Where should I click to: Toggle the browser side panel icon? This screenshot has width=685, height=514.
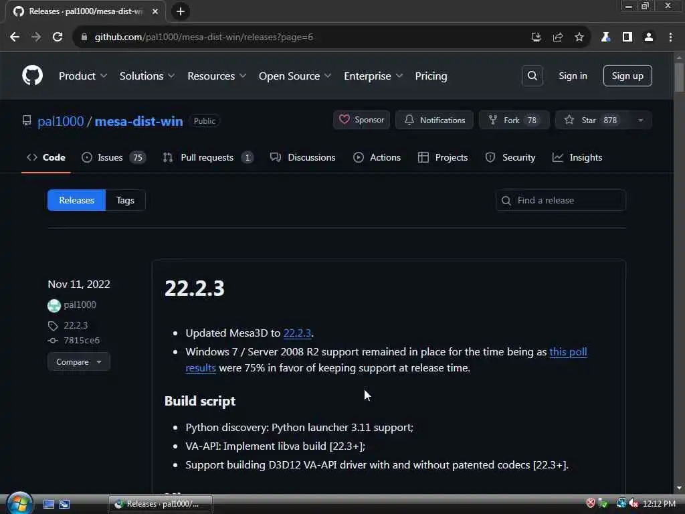pyautogui.click(x=627, y=37)
